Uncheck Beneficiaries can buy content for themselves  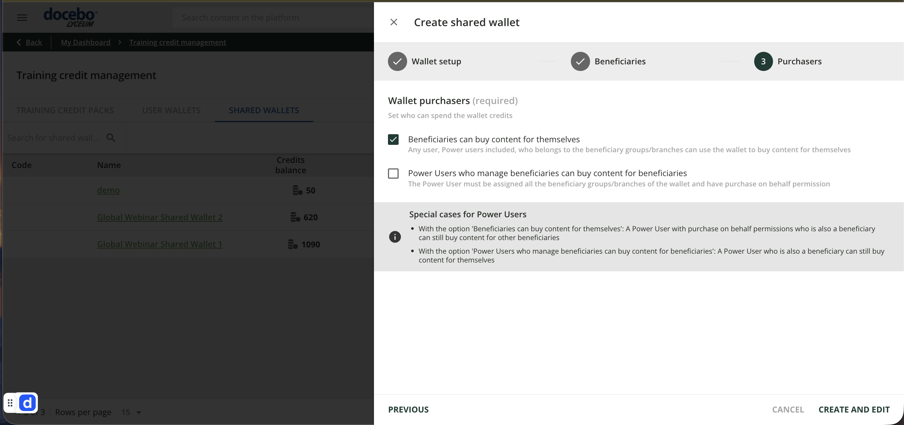click(393, 140)
